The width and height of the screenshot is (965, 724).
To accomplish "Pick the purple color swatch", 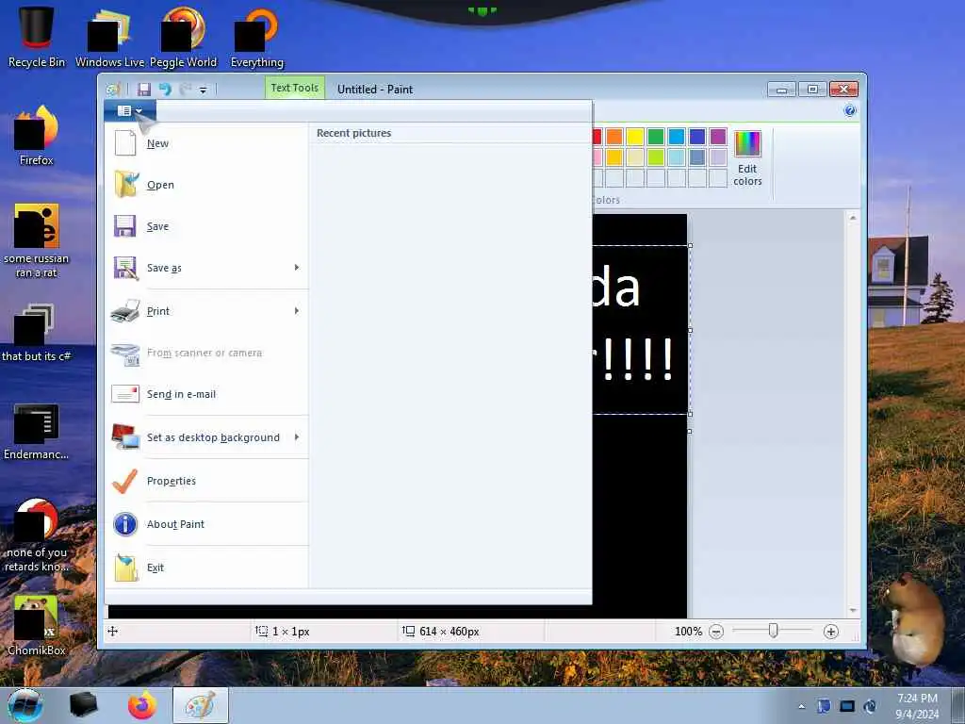I will coord(718,137).
